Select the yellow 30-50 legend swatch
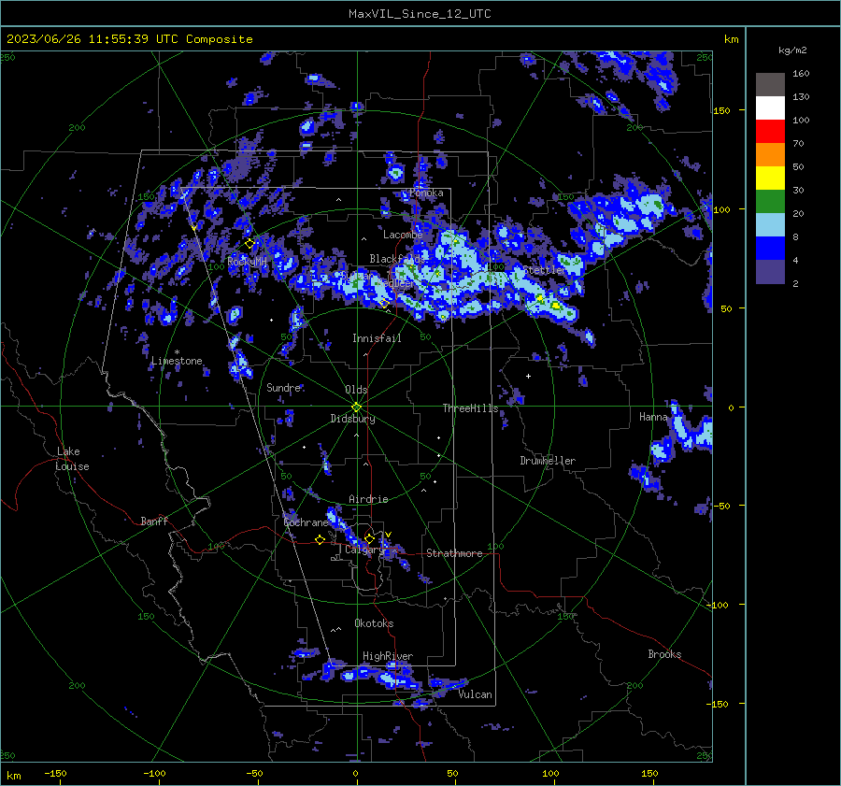 [x=770, y=179]
